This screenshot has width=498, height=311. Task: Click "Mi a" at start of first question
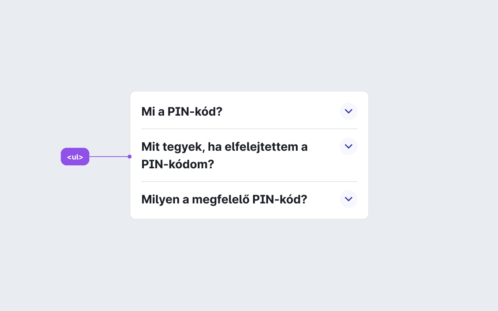(153, 112)
